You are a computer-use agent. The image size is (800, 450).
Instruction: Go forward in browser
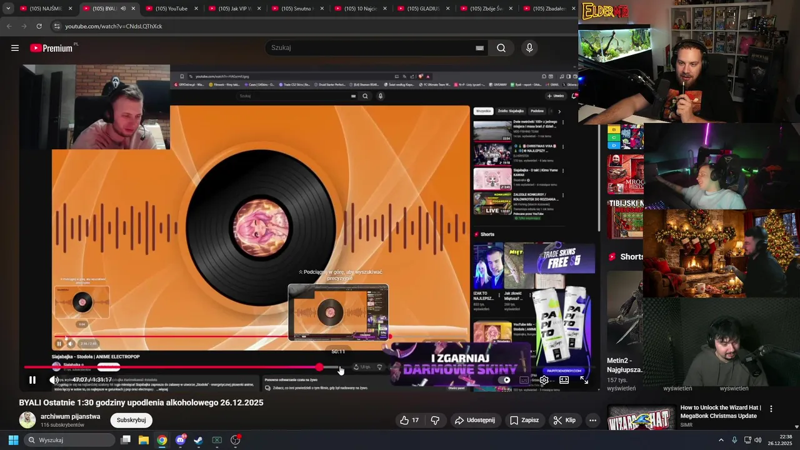[24, 26]
